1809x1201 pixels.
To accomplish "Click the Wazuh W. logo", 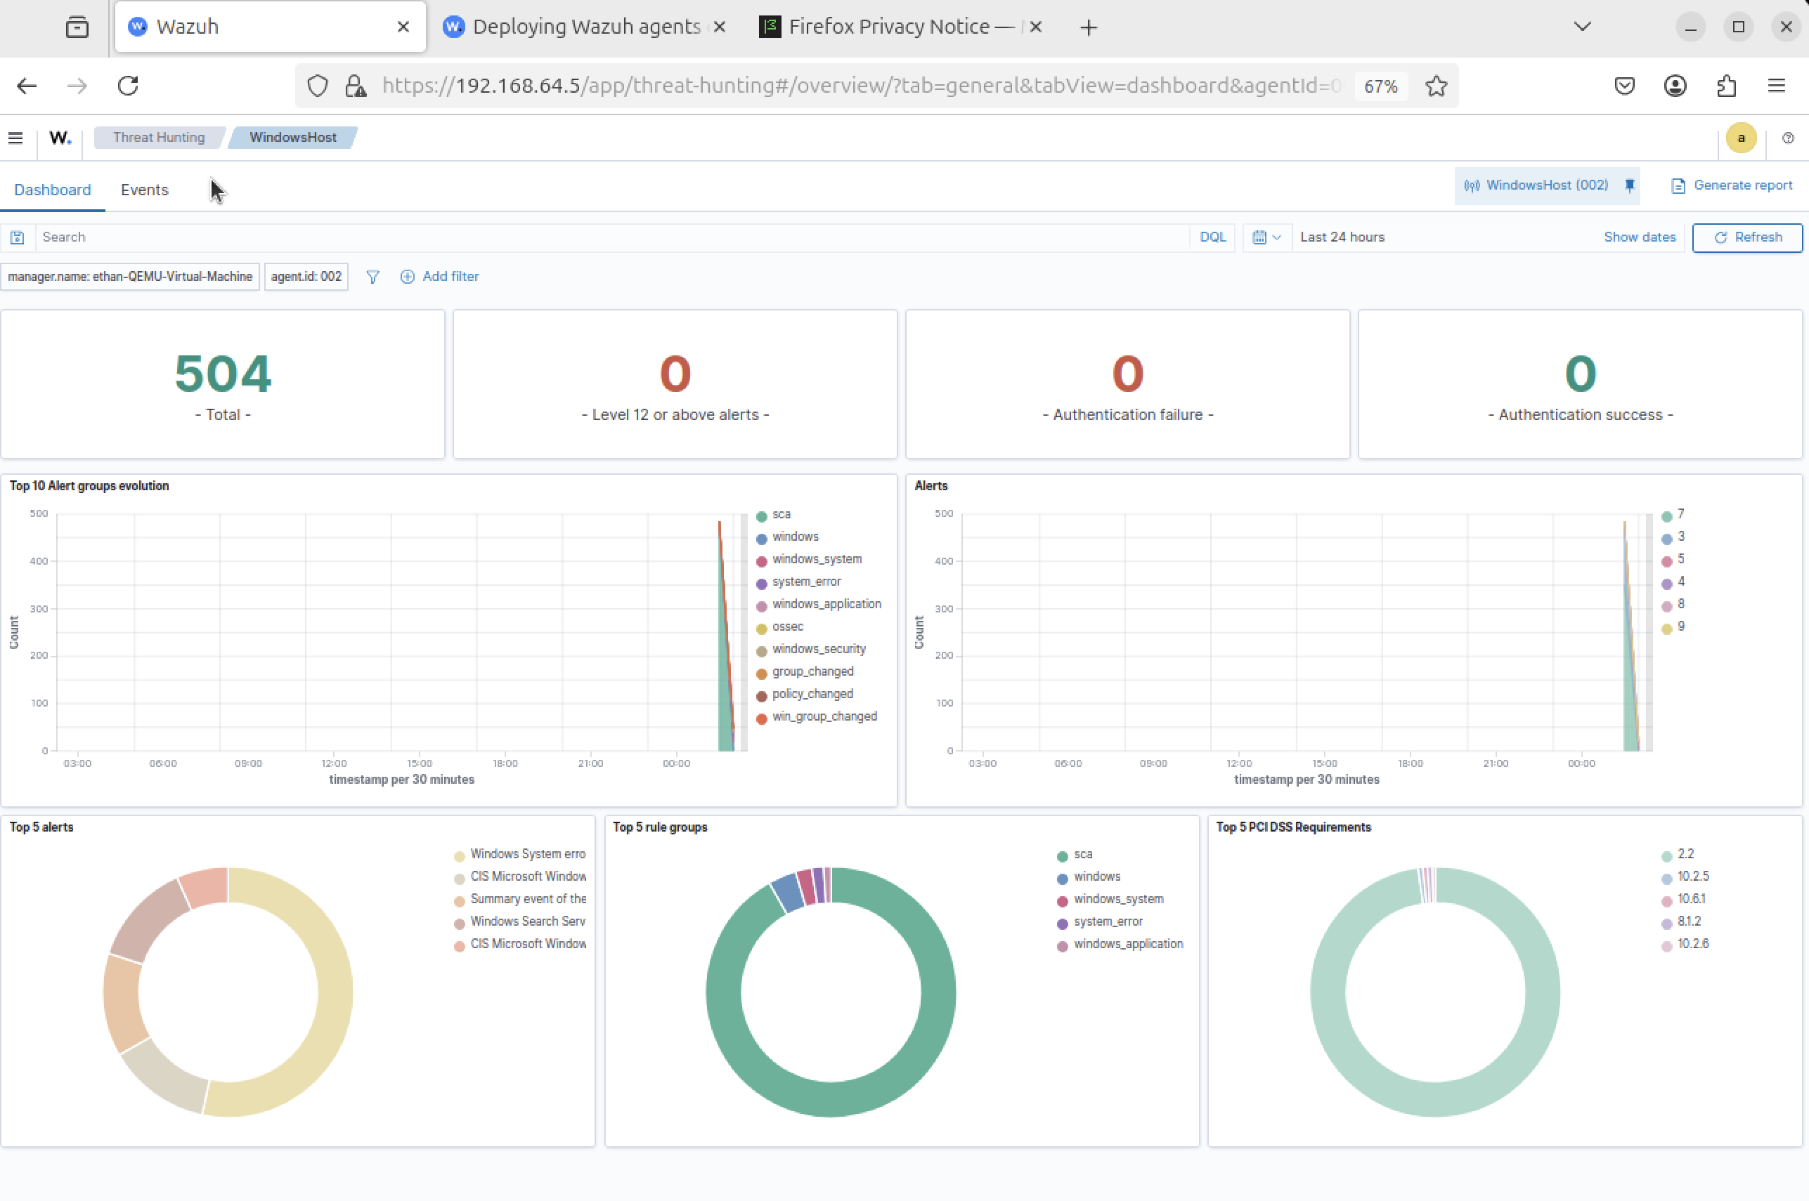I will point(60,138).
